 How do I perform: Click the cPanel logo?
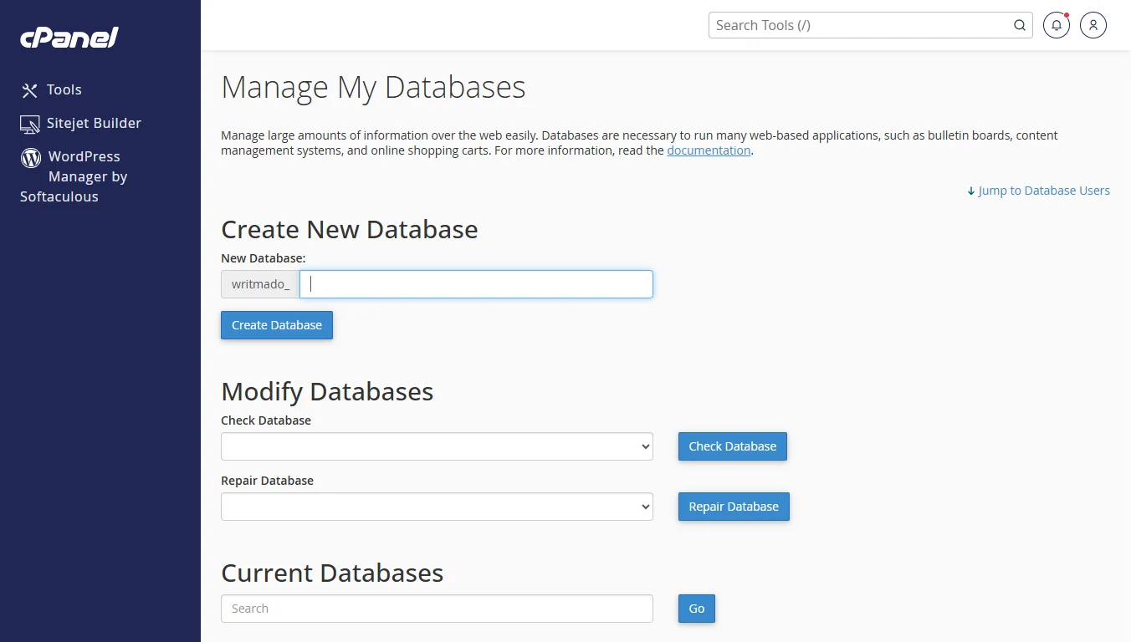tap(69, 38)
